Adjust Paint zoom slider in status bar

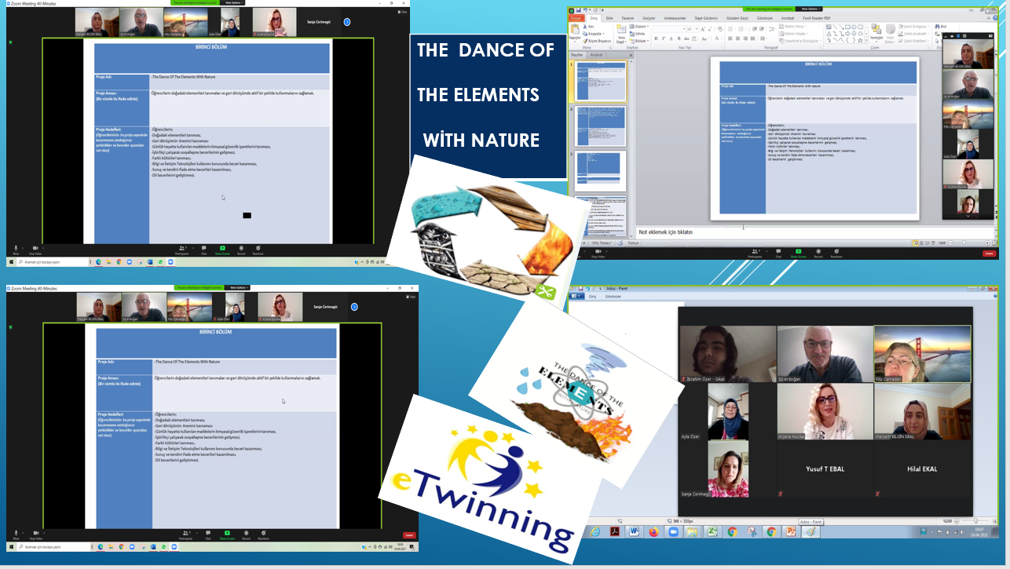coord(975,521)
